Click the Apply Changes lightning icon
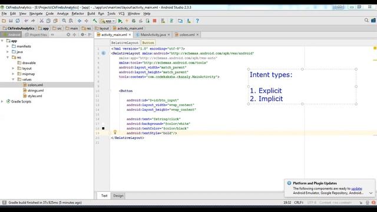This screenshot has height=212, width=377. [x=127, y=21]
